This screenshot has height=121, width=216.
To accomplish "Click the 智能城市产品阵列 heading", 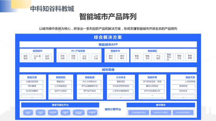I will [x=108, y=17].
